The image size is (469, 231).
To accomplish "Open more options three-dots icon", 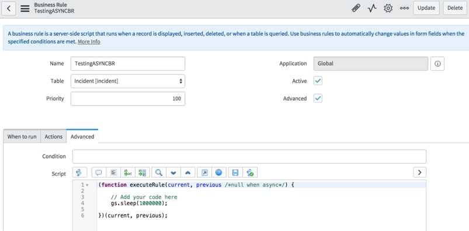I will [404, 8].
